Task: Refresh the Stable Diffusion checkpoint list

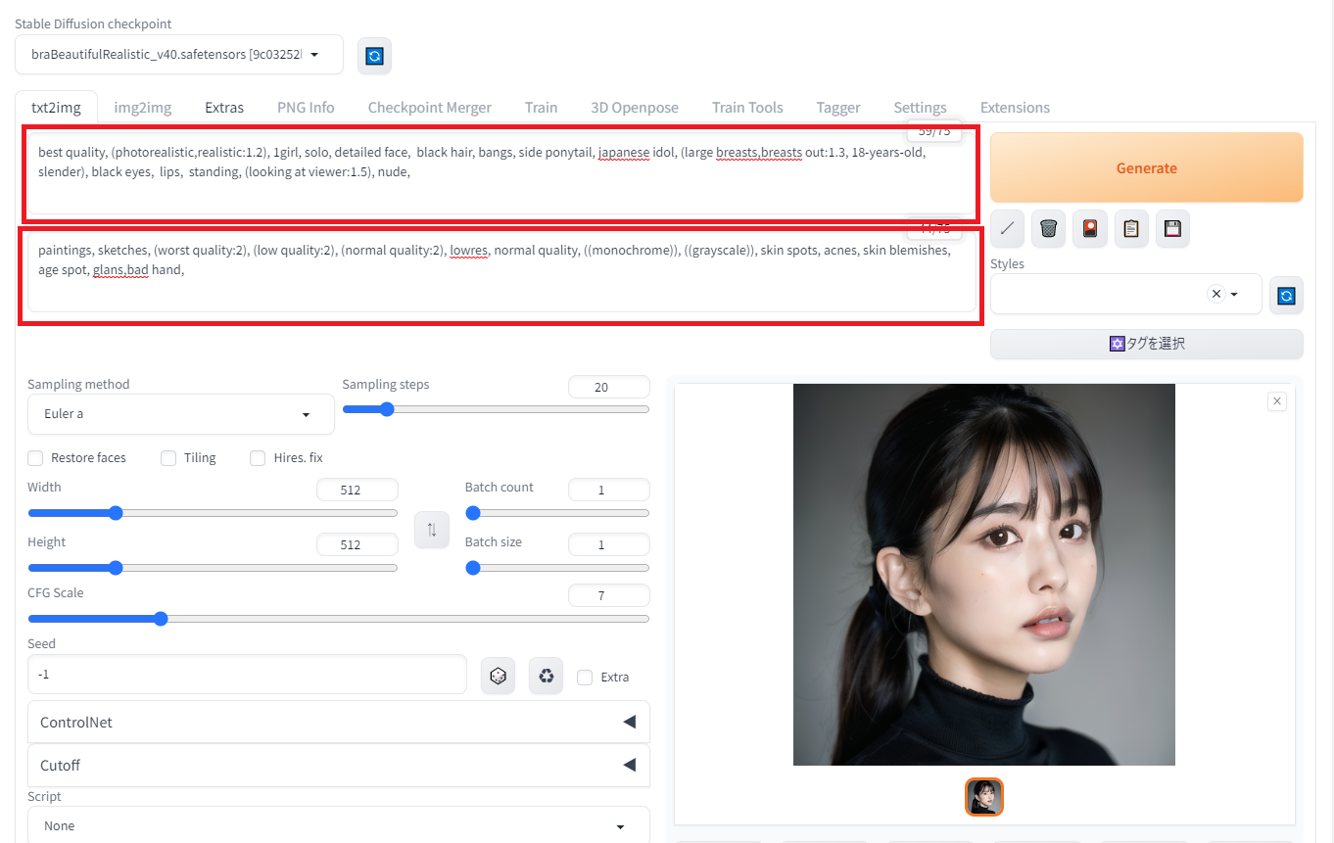Action: pos(374,56)
